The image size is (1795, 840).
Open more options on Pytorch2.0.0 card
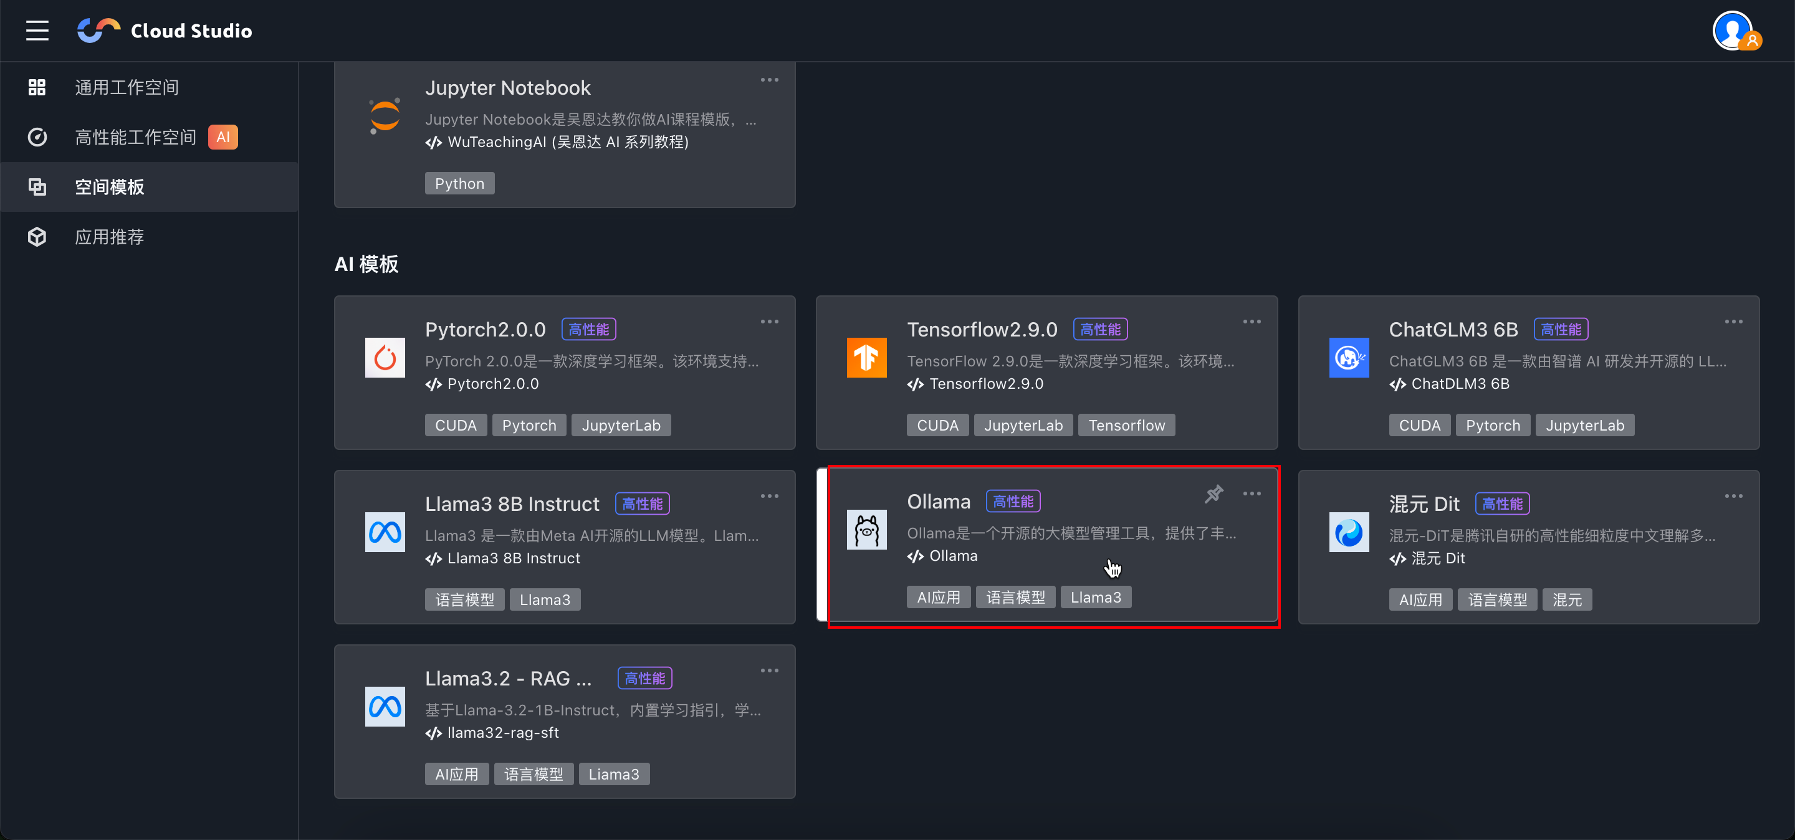769,322
